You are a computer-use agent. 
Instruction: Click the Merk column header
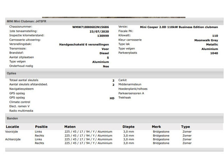click(x=156, y=127)
